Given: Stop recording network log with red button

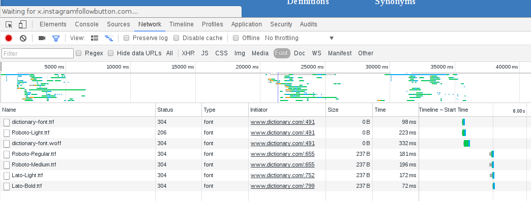Looking at the screenshot, I should pos(9,38).
